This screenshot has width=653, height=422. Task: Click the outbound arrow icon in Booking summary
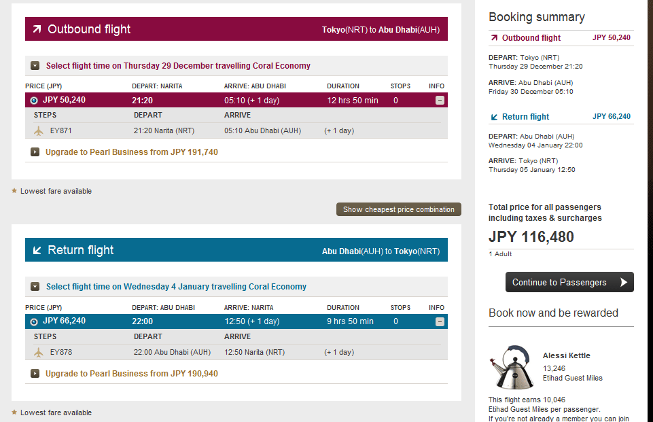pyautogui.click(x=494, y=38)
